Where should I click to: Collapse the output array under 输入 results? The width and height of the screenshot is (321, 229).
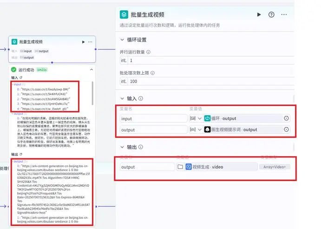[13, 114]
